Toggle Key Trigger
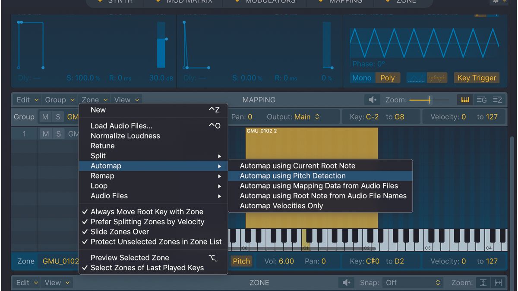Image resolution: width=518 pixels, height=291 pixels. (x=477, y=78)
